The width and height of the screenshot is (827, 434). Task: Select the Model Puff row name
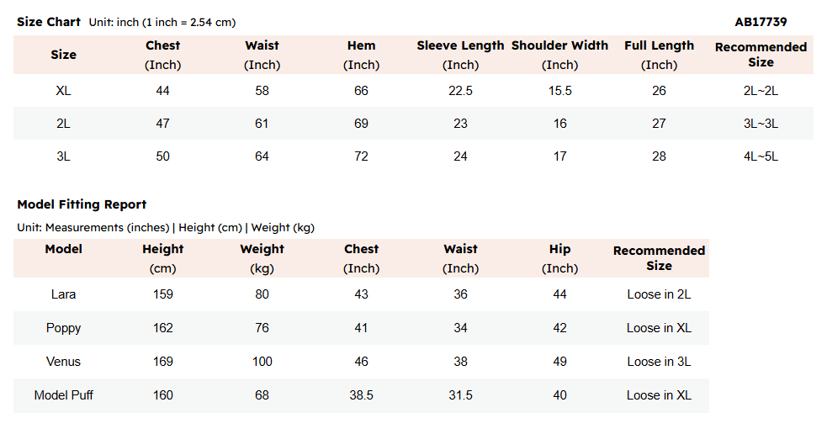pos(63,395)
